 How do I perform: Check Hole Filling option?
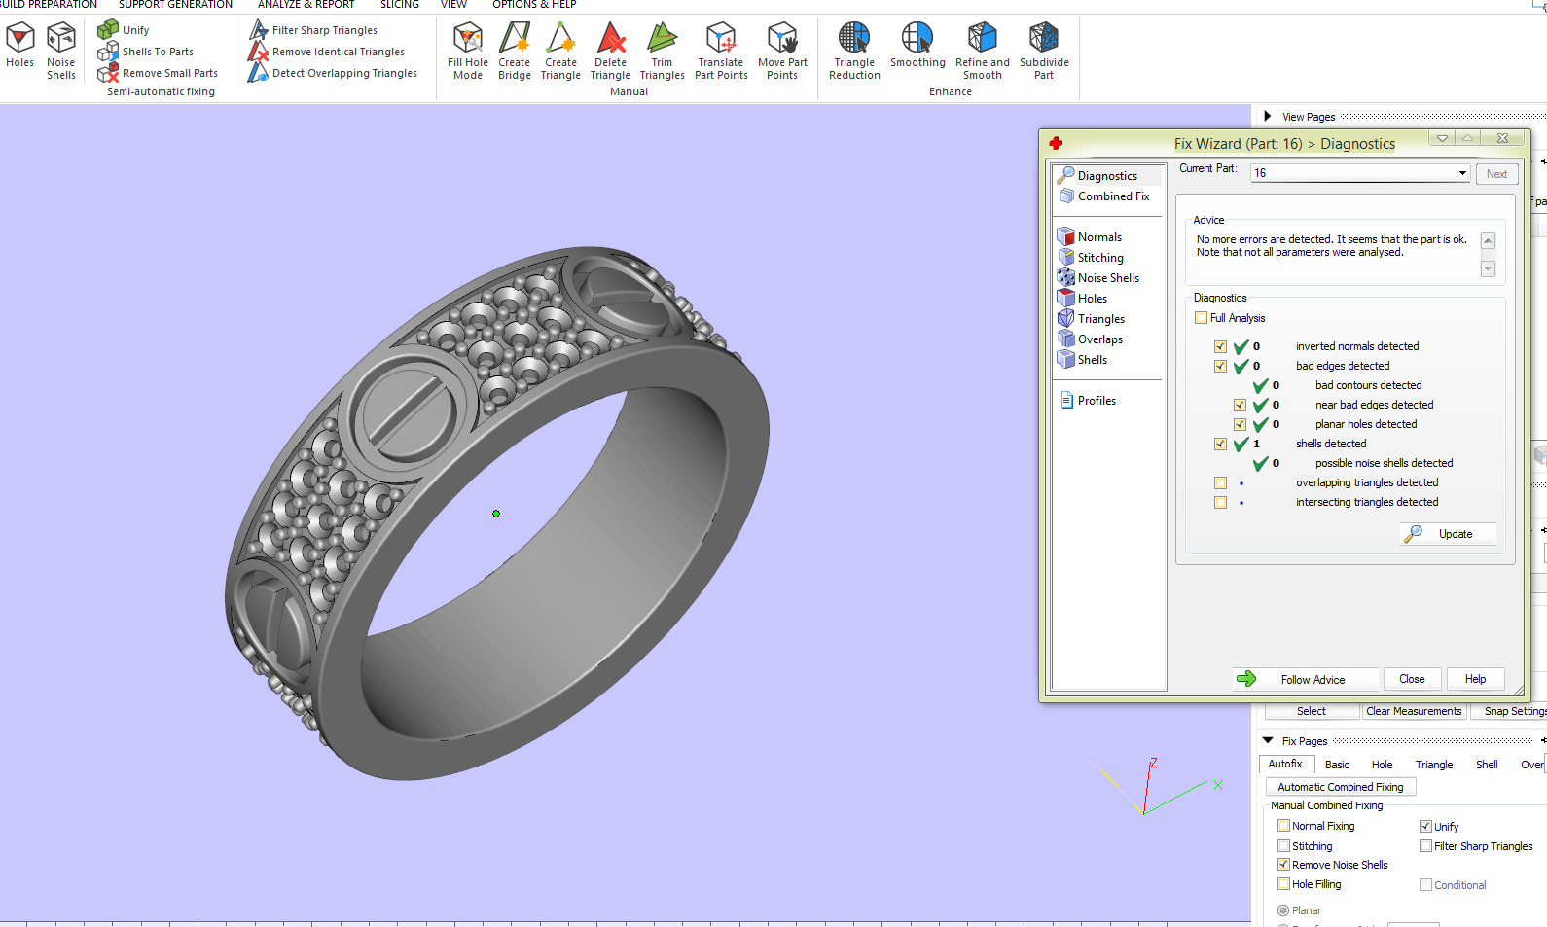1283,884
